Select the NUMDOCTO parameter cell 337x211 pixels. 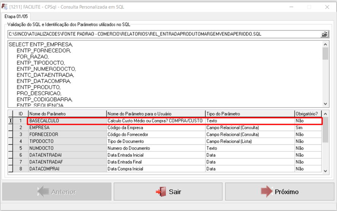[67, 148]
